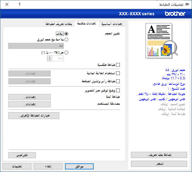Open the A4 paper size dropdown

coord(36,46)
